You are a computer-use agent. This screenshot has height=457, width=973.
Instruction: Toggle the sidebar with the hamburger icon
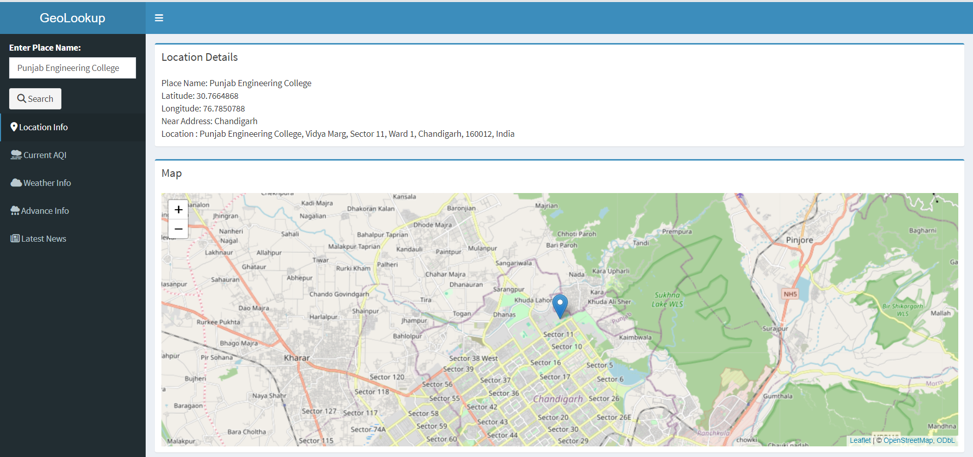tap(159, 18)
